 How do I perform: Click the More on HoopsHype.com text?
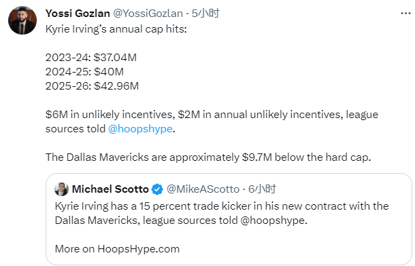click(x=117, y=249)
